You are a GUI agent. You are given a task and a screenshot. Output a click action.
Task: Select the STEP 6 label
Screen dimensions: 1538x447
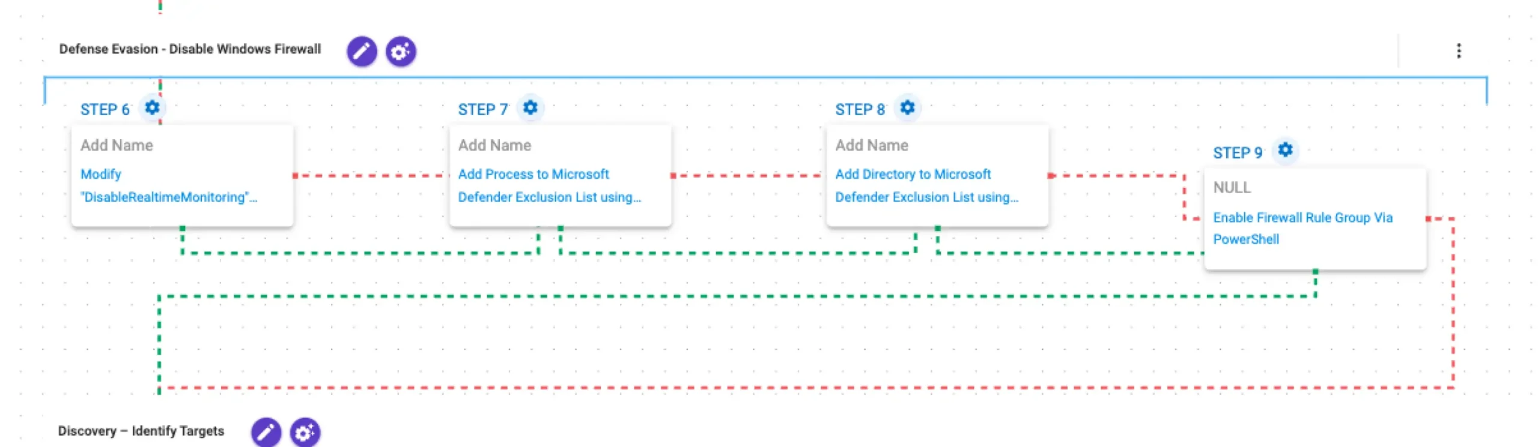[105, 110]
